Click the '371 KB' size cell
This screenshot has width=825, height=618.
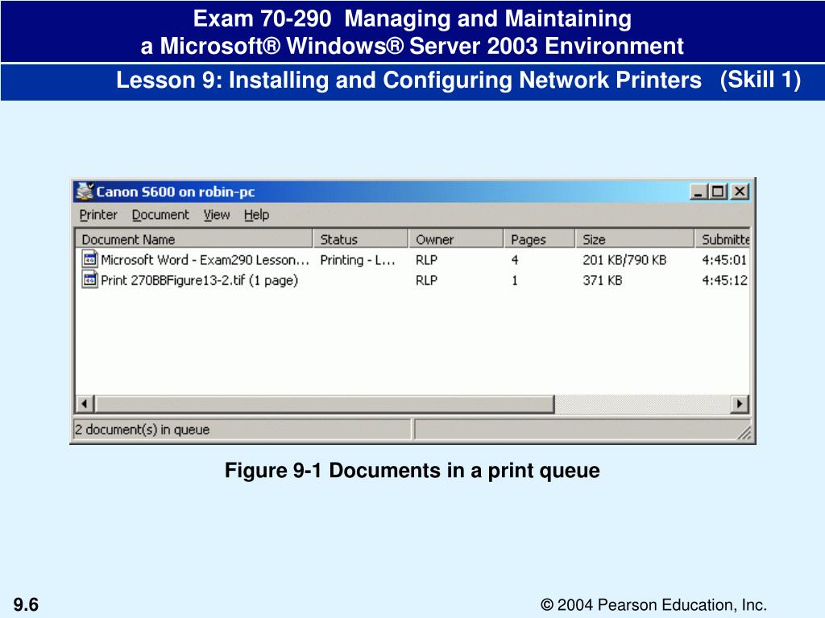[603, 281]
